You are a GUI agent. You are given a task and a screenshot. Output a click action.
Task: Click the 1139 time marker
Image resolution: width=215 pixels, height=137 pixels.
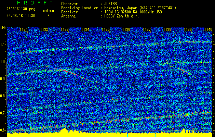[188, 29]
